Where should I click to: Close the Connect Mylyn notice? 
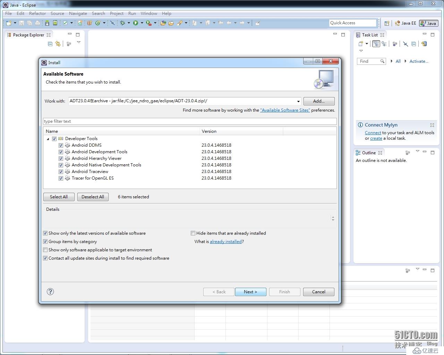[x=432, y=125]
